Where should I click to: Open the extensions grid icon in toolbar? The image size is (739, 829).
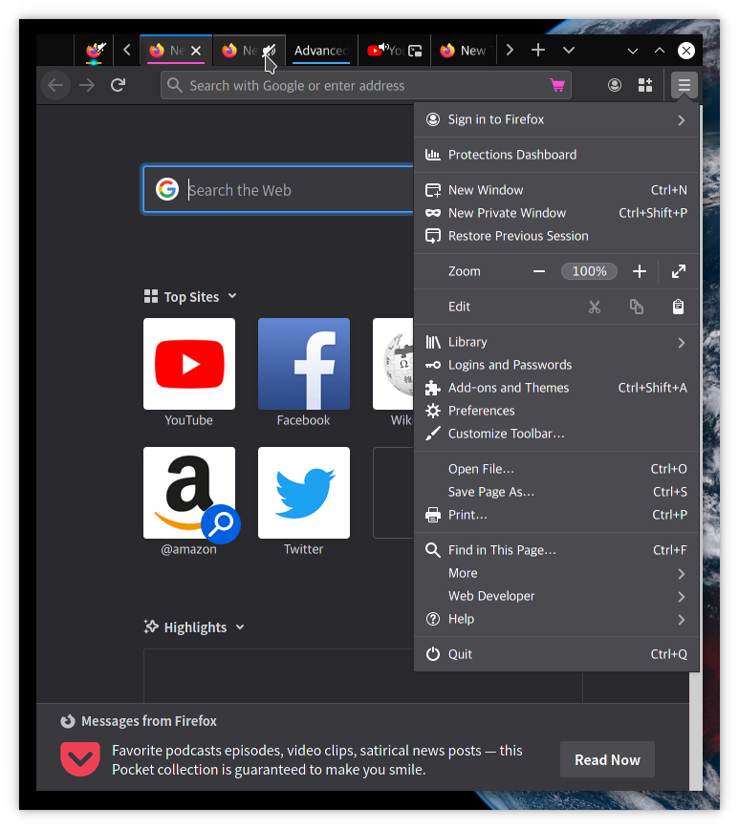click(644, 85)
